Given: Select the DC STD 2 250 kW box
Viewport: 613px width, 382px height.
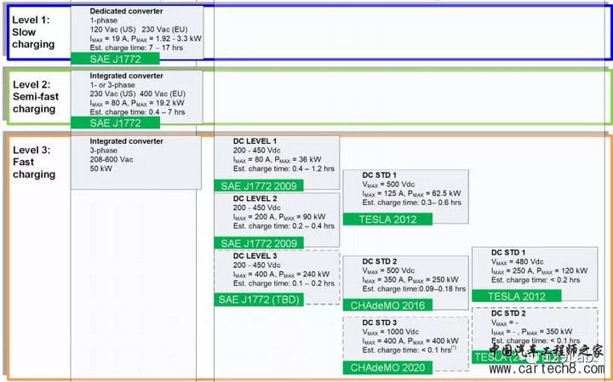Looking at the screenshot, I should (404, 277).
